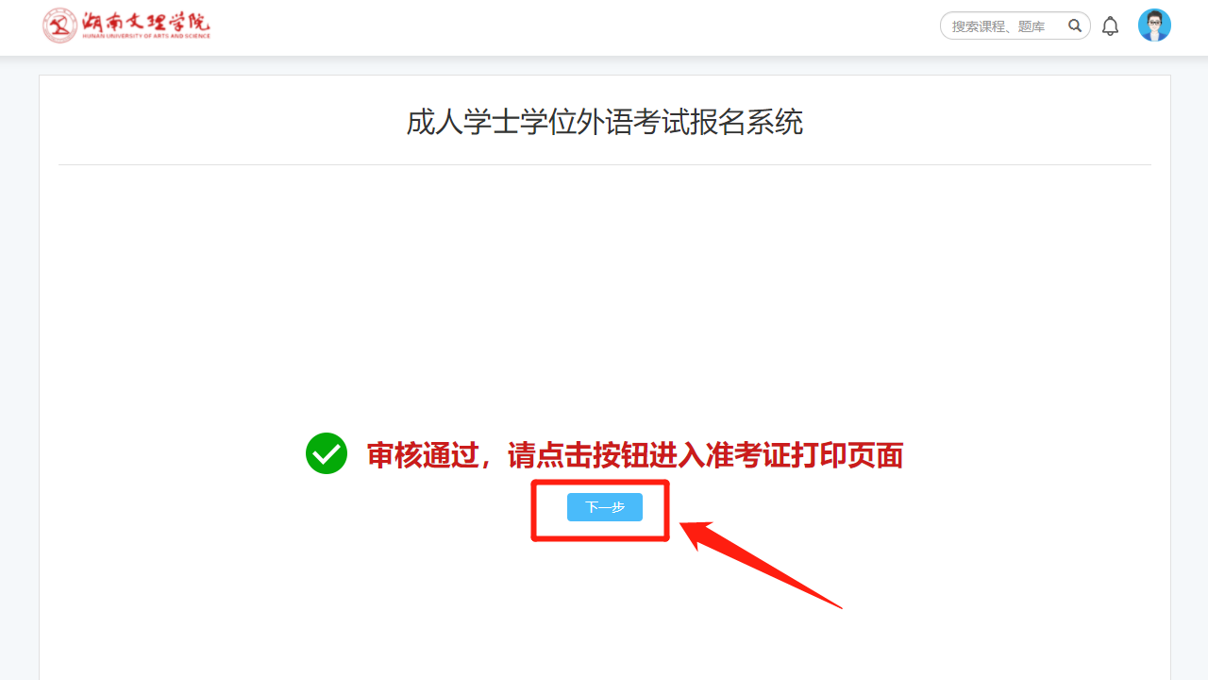Click the green checkmark success icon
Screen dimensions: 1208x680
[327, 453]
